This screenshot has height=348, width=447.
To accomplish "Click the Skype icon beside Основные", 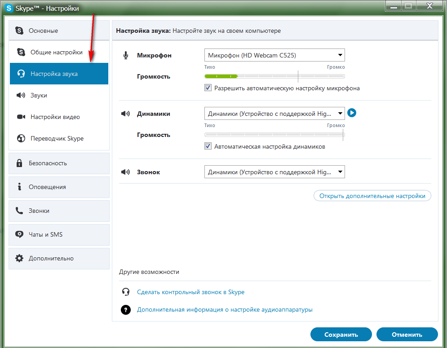I will (x=19, y=31).
